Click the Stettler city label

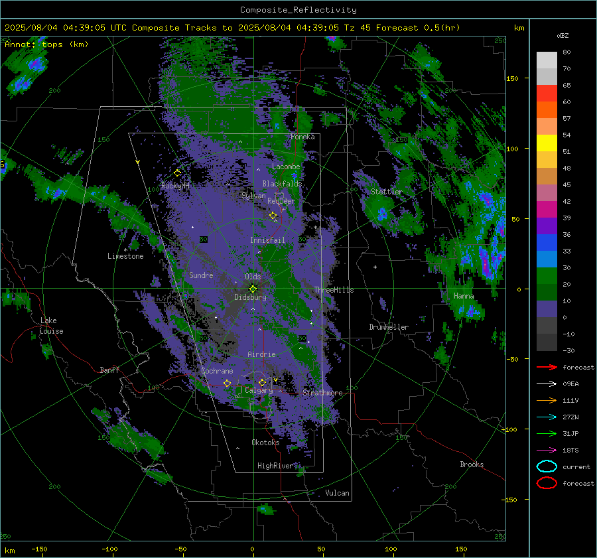tap(387, 192)
